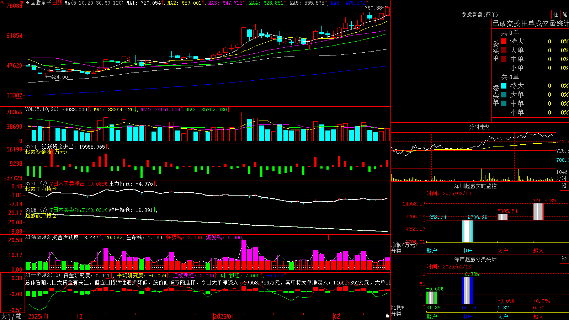The height and width of the screenshot is (320, 569).
Task: Click the 超大 bar labeled 14653.39
Action: pyautogui.click(x=538, y=212)
